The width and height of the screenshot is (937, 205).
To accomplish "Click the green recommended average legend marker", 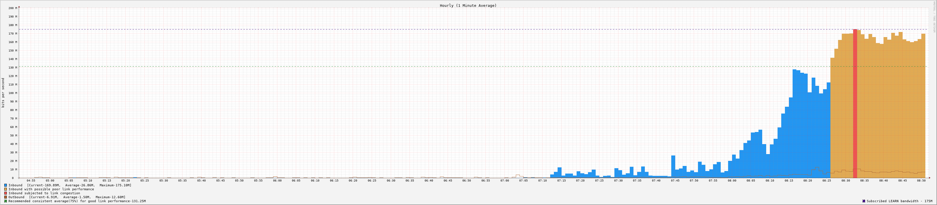I will pyautogui.click(x=5, y=201).
